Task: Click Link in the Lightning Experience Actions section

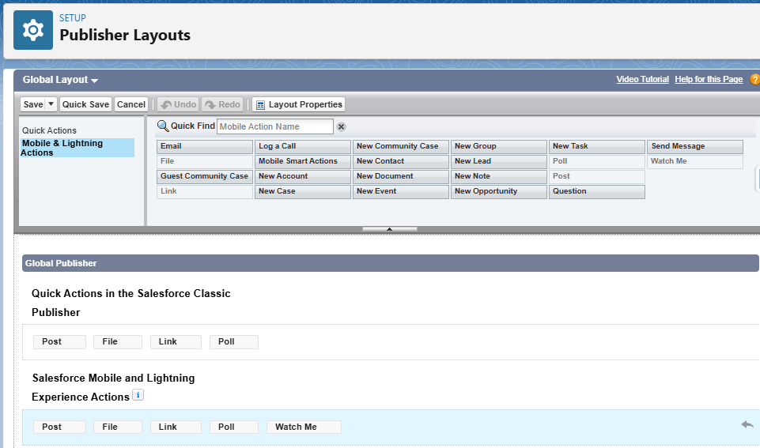Action: point(176,427)
